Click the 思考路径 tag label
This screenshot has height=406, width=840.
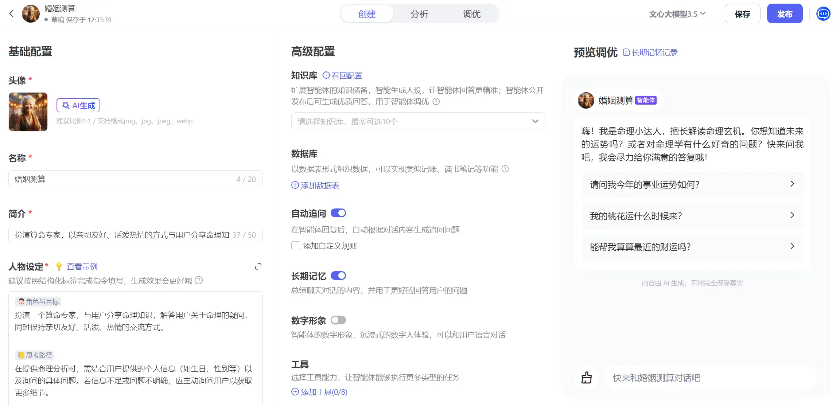[x=35, y=355]
